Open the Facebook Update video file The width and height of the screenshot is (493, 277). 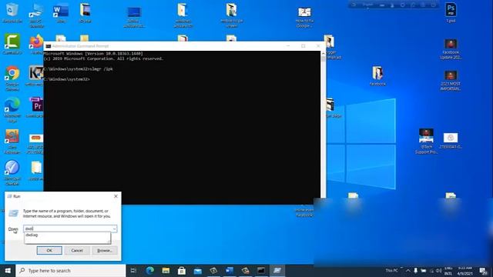click(x=451, y=49)
